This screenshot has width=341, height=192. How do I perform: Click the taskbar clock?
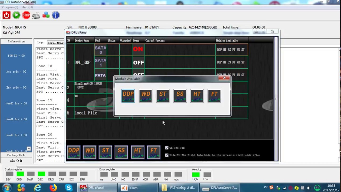click(x=331, y=188)
